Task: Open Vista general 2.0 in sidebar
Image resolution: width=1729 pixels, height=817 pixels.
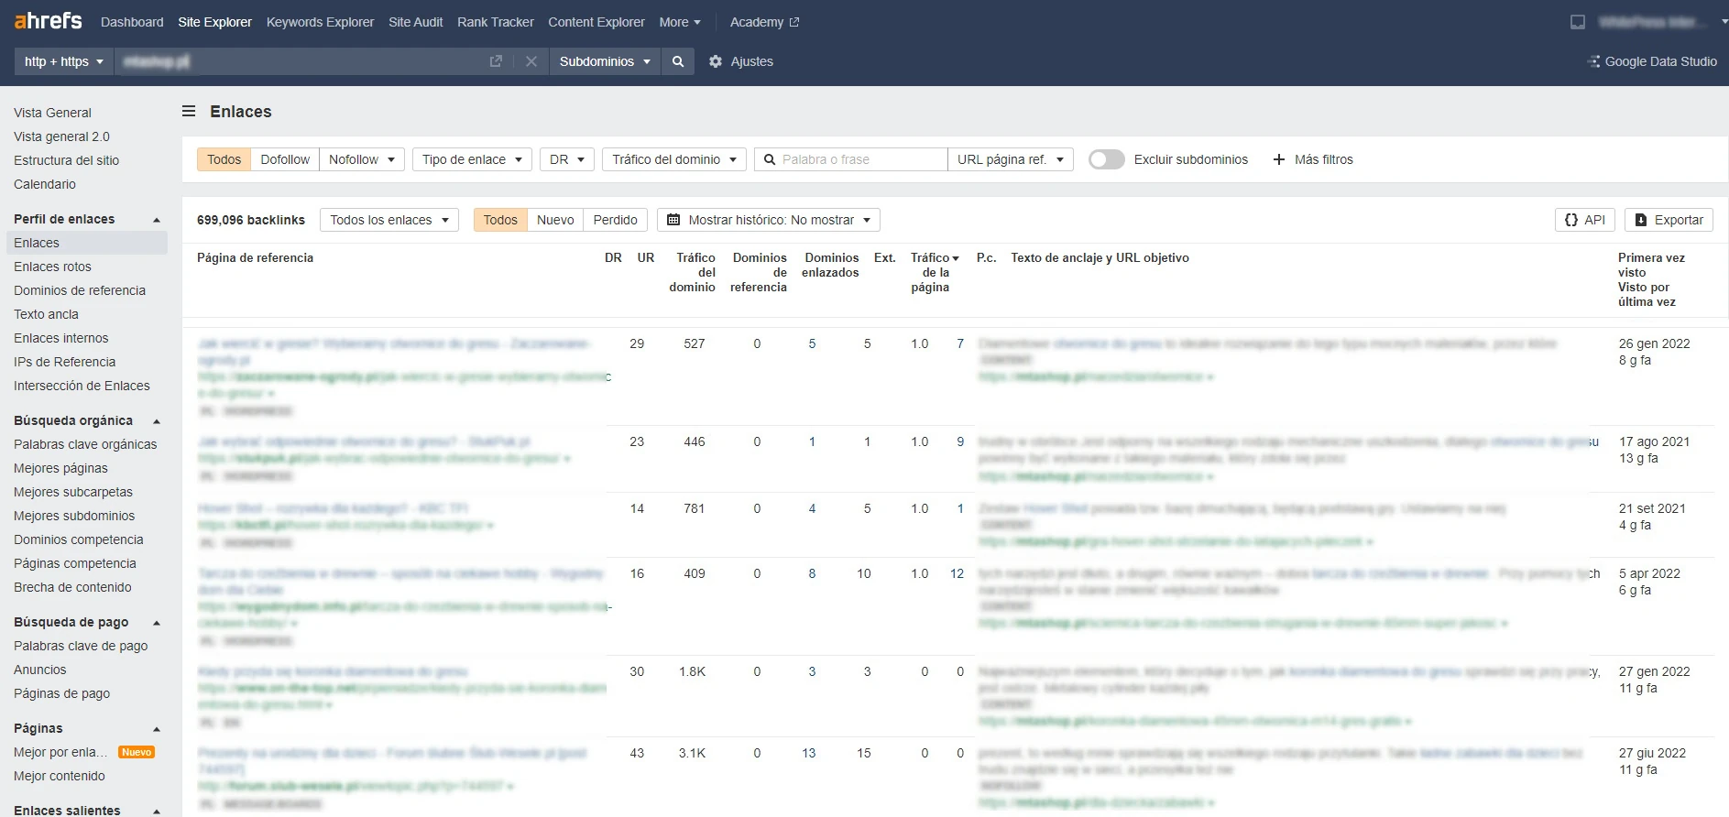Action: coord(61,136)
